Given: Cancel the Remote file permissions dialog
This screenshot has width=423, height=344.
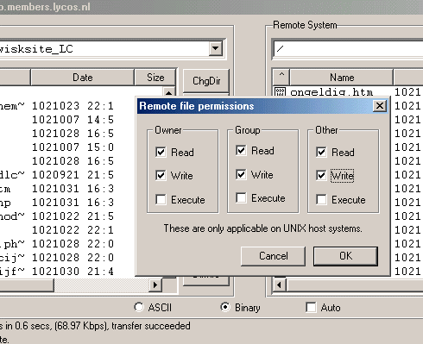Looking at the screenshot, I should (x=273, y=256).
